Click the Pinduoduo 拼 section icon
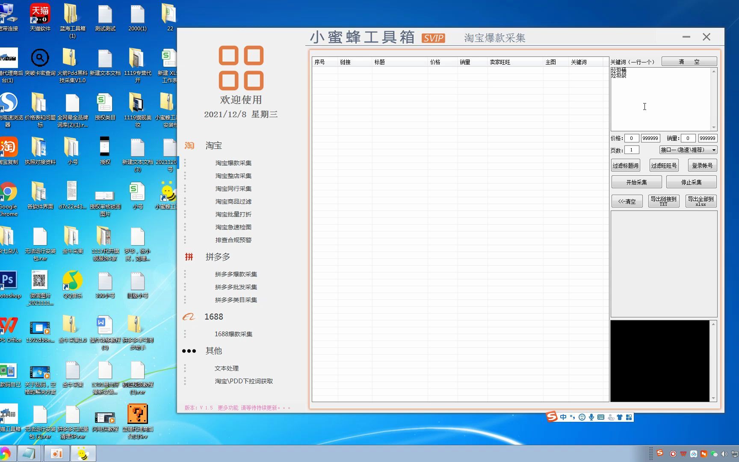The image size is (739, 462). pos(189,257)
